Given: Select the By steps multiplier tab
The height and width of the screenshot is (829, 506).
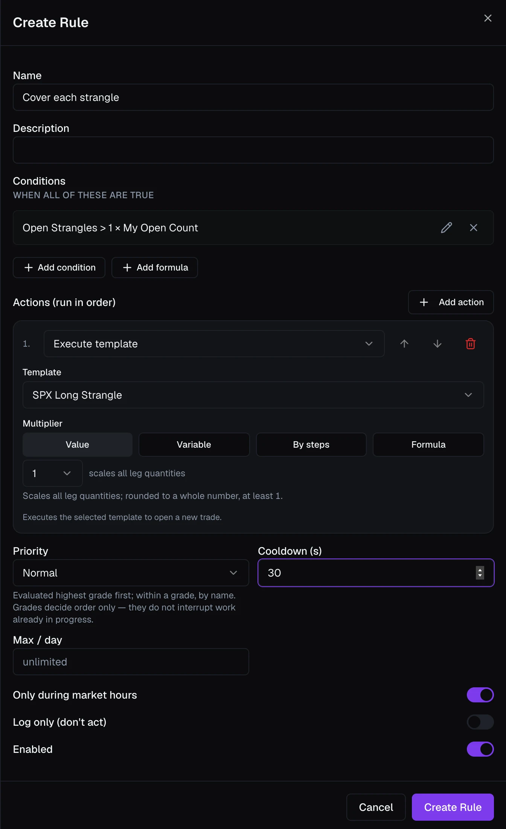Looking at the screenshot, I should point(311,445).
